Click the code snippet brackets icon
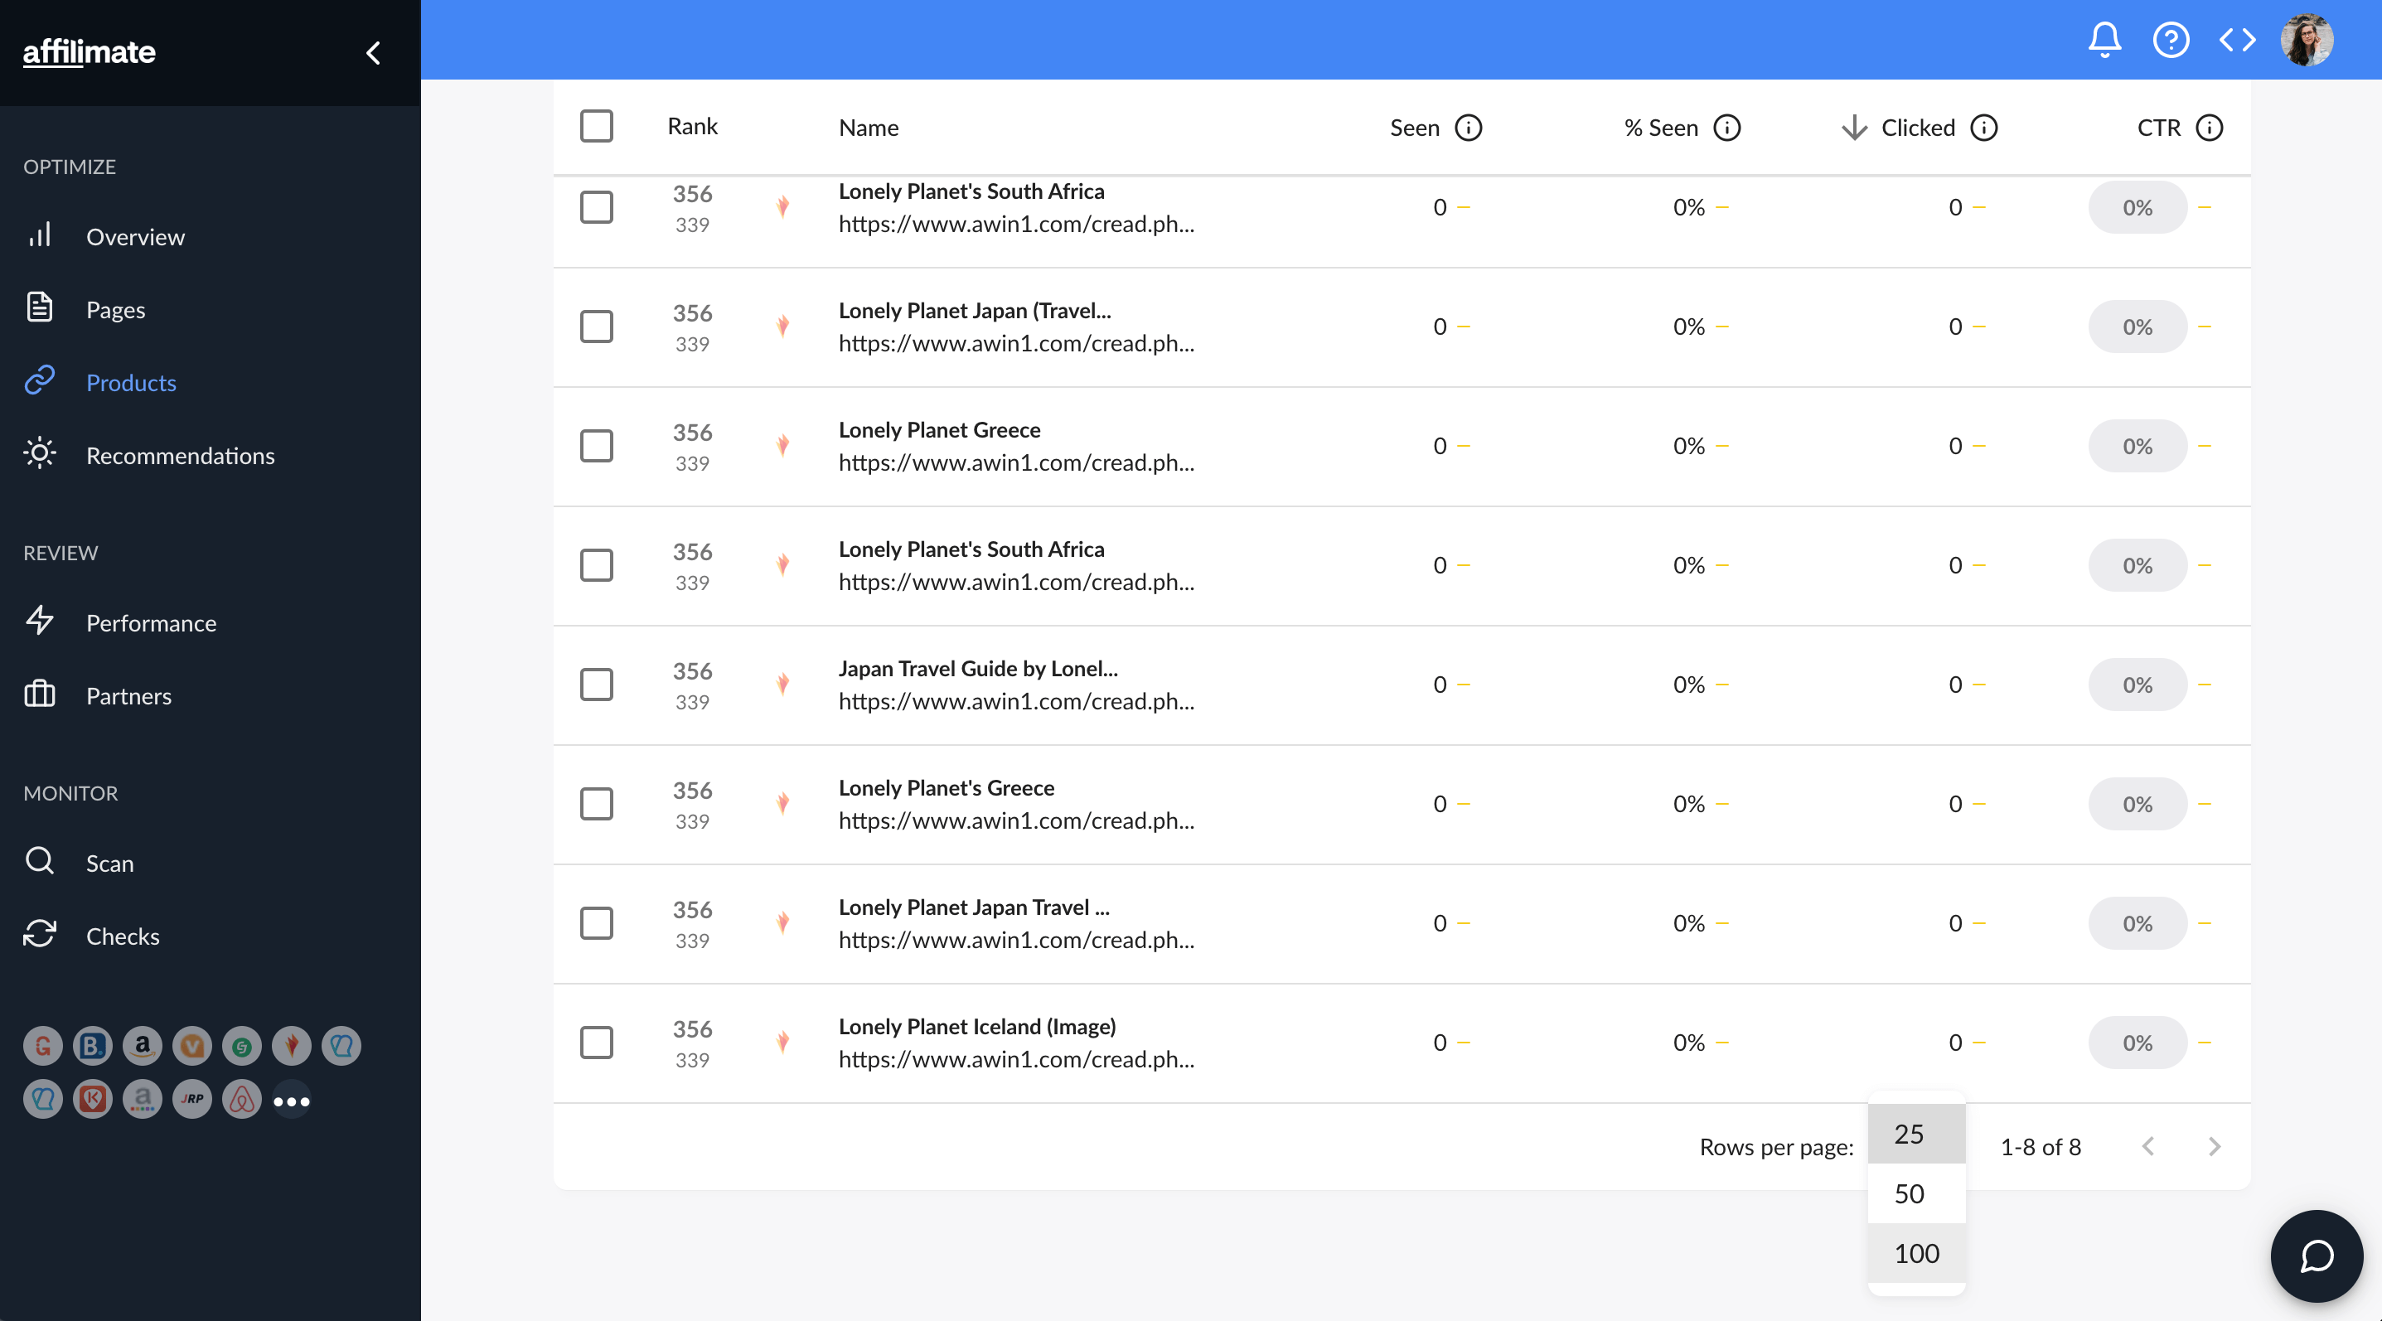 point(2238,40)
